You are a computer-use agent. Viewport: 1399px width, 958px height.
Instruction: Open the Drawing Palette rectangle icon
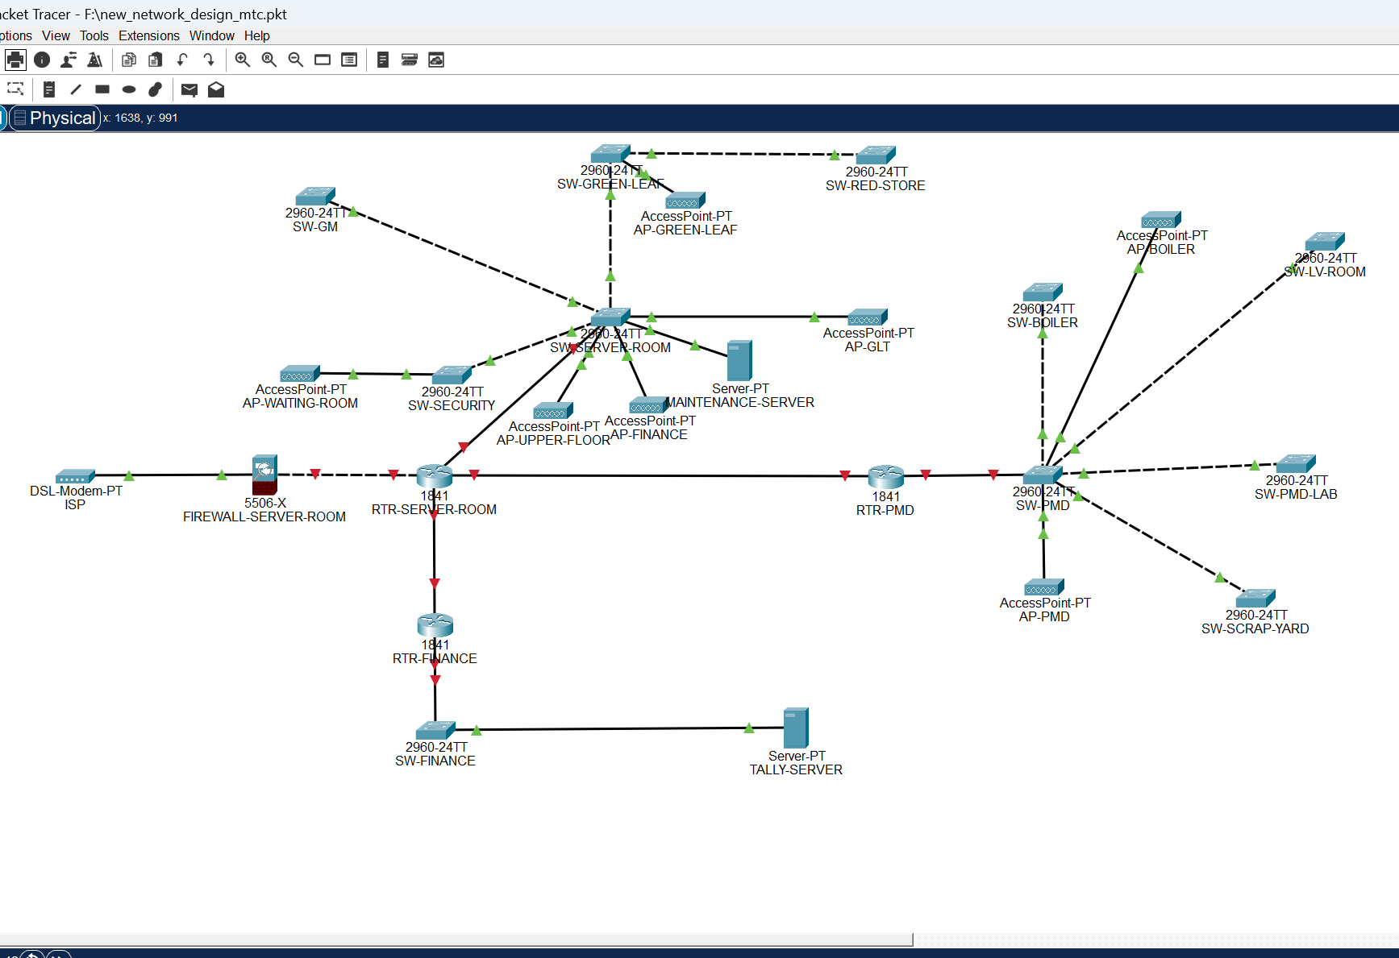click(x=323, y=60)
